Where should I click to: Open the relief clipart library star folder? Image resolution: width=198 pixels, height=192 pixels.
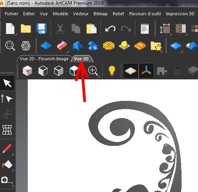(x=156, y=46)
